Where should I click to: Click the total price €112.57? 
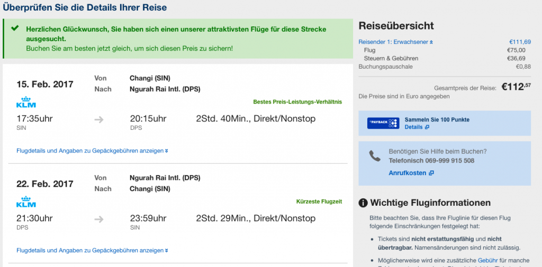516,88
